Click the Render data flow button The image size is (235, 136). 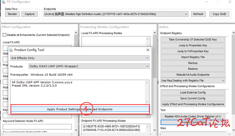tap(12, 14)
